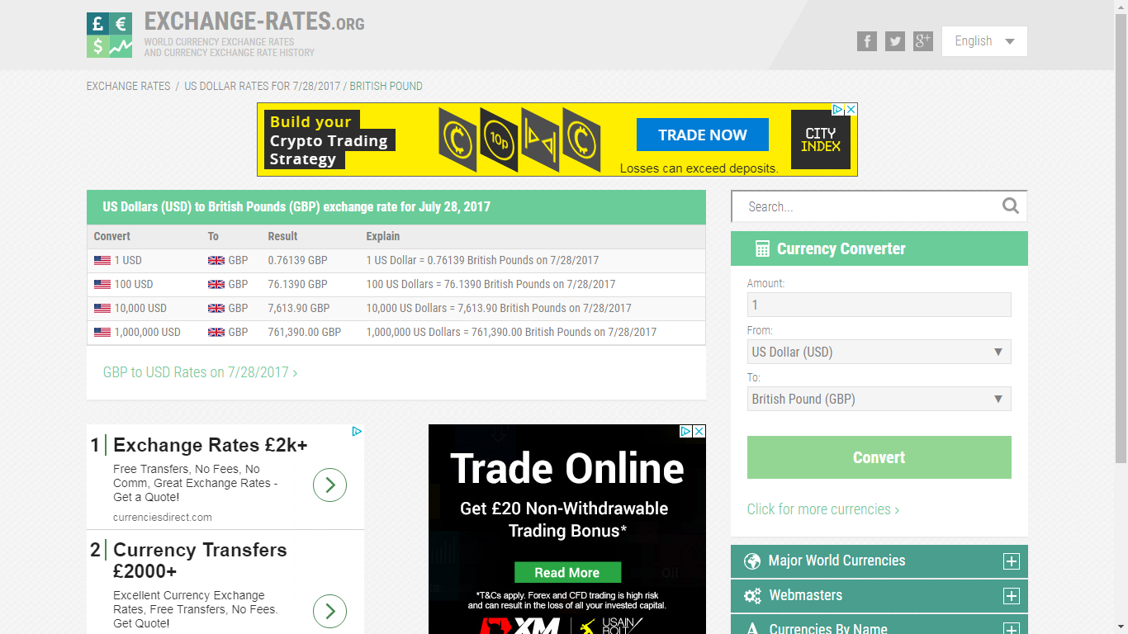This screenshot has height=634, width=1128.
Task: Click the globe icon for Major World Currencies
Action: 752,561
